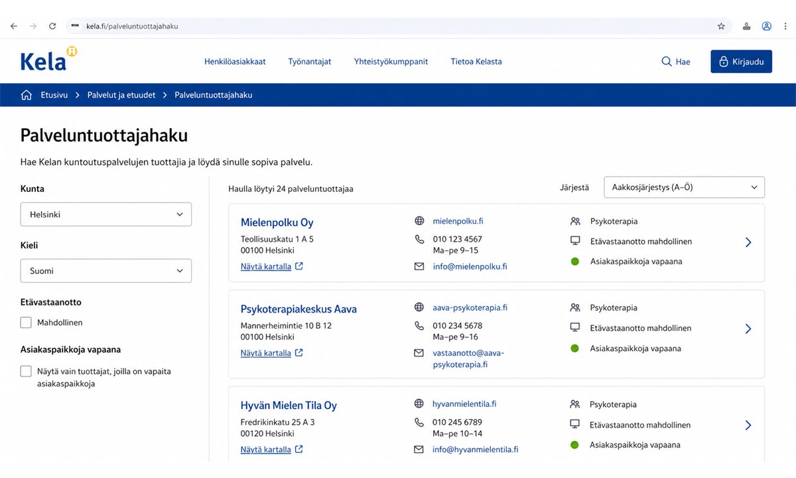Screen dimensions: 796x478
Task: Click phone icon beside 010 123 4567
Action: click(419, 239)
